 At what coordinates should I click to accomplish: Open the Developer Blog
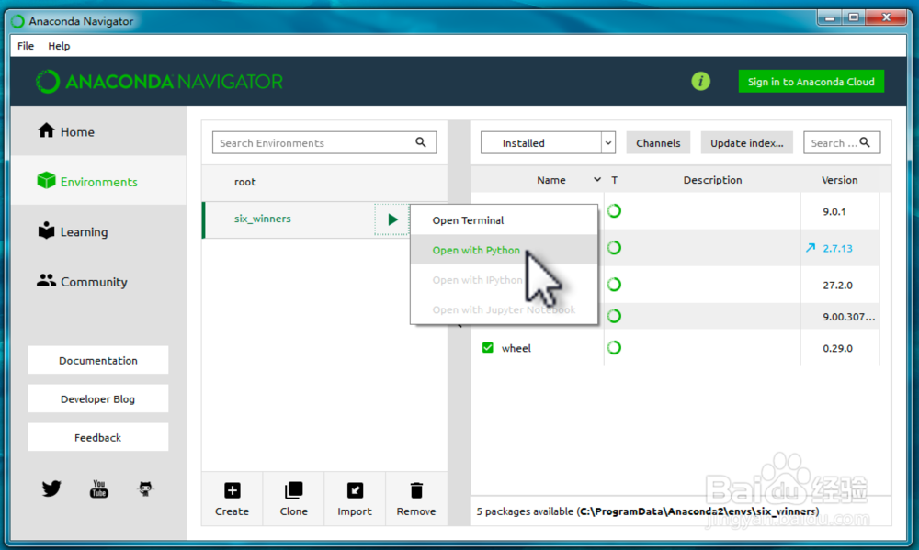point(98,398)
